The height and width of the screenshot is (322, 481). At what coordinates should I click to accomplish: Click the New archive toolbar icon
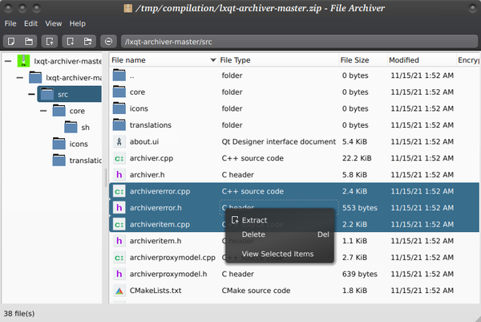[x=11, y=41]
